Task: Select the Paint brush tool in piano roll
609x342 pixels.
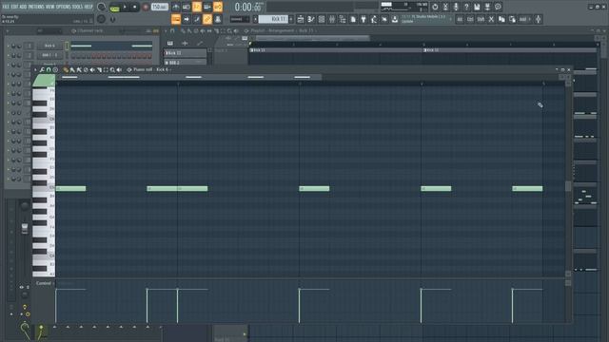Action: (x=72, y=69)
